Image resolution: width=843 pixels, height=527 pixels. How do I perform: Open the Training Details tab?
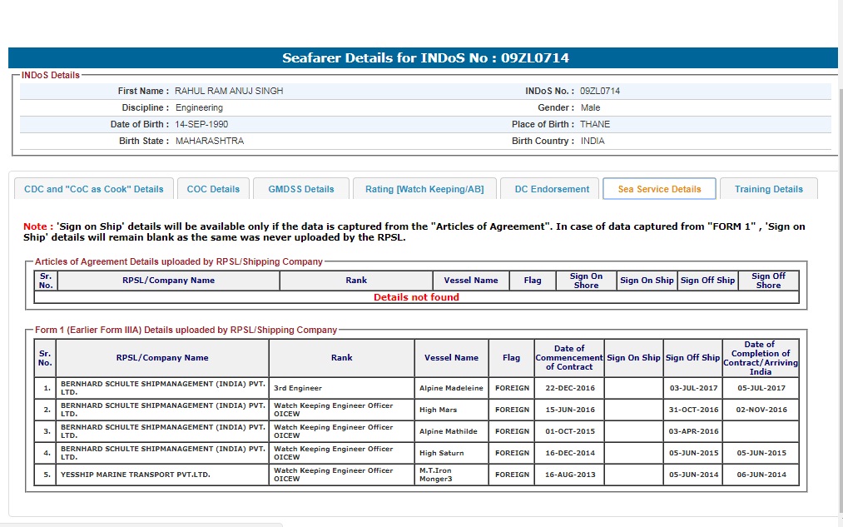[x=768, y=189]
